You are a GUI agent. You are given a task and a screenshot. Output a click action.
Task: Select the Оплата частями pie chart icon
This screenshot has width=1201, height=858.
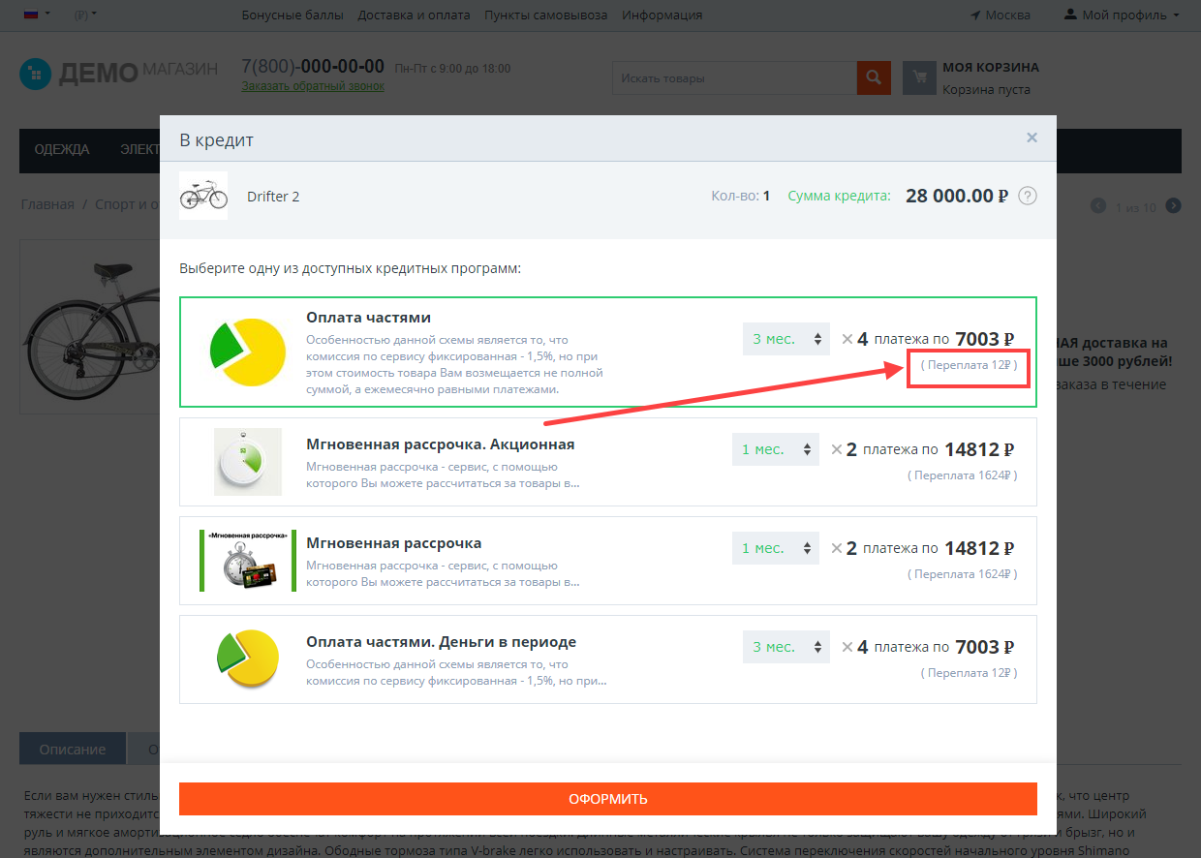click(x=247, y=352)
